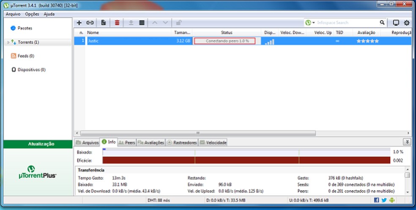Click the Tempo Gasto 13m 3s value
The width and height of the screenshot is (416, 210).
119,178
